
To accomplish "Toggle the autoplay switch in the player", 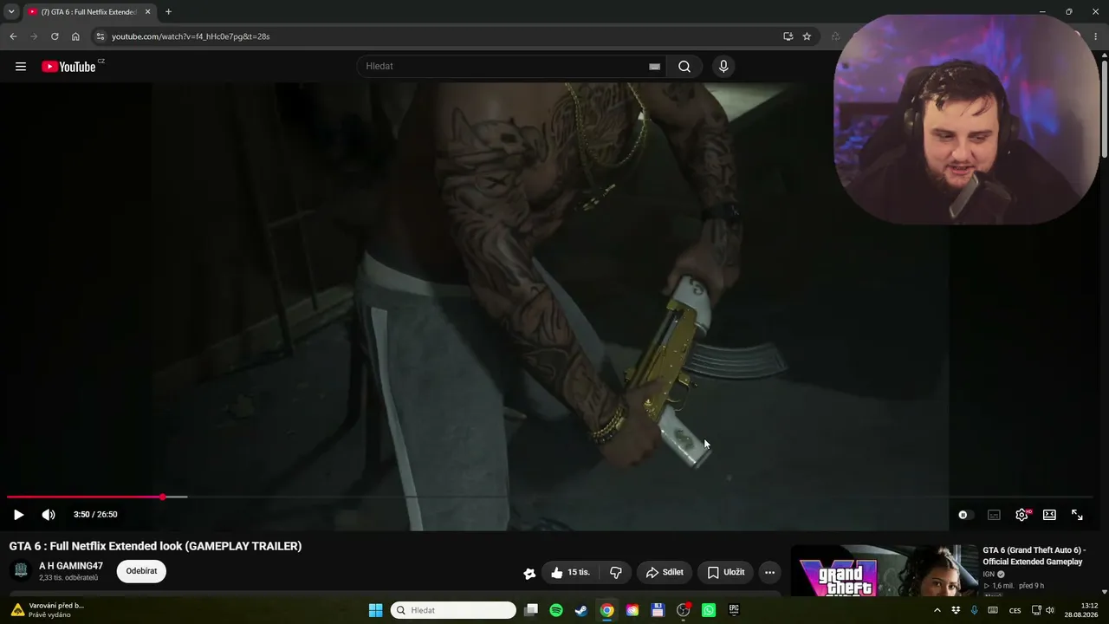I will tap(965, 515).
